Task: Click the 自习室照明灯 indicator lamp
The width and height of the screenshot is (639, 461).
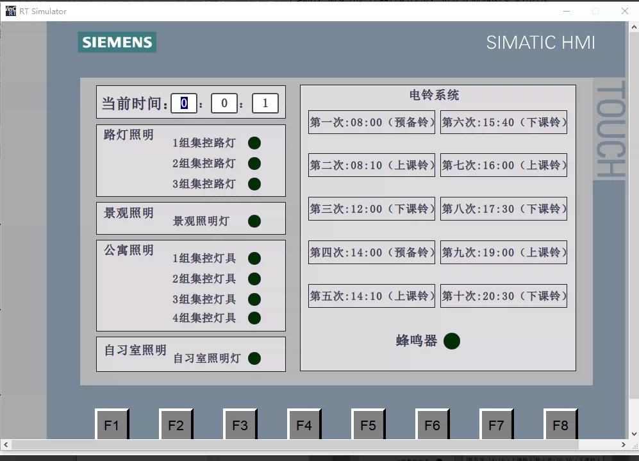Action: click(254, 358)
